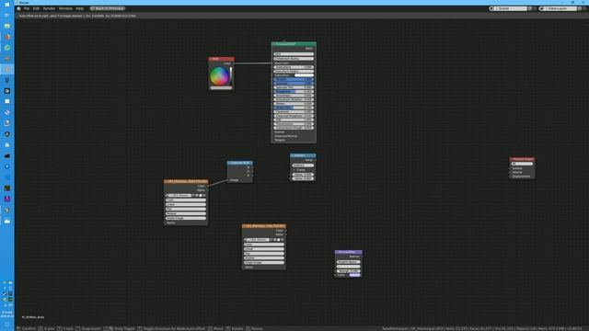589x331 pixels.
Task: Toggle fake user shield in lower Image Texture node
Action: point(271,240)
